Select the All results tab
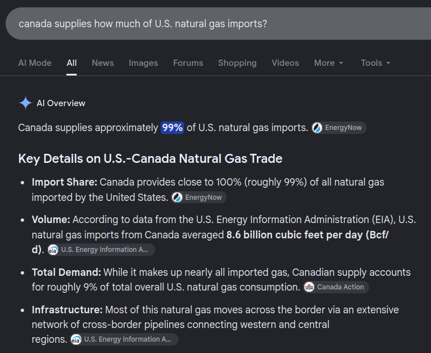Viewport: 431px width, 353px height. coord(72,63)
